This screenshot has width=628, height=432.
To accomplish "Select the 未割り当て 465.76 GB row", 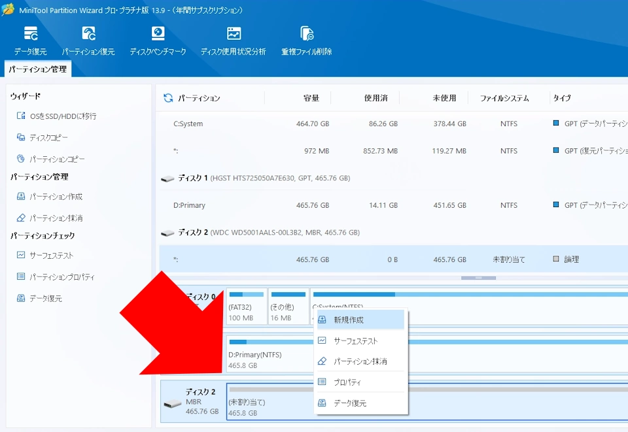I will (393, 259).
